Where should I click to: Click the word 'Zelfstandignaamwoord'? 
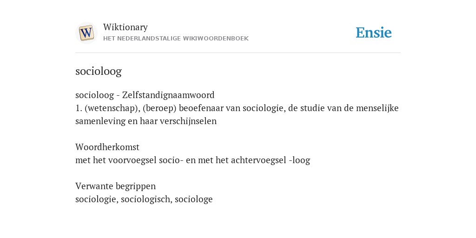(168, 95)
